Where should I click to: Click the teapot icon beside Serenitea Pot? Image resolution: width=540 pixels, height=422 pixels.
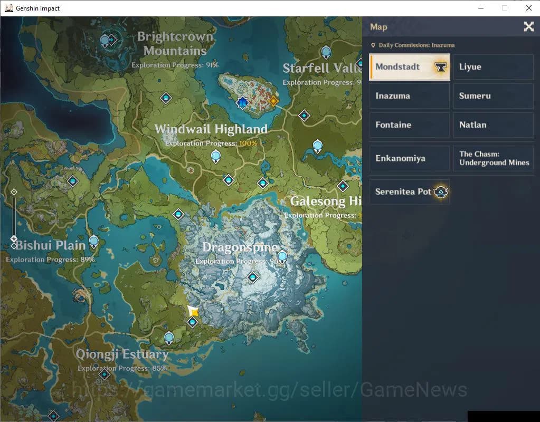(440, 192)
